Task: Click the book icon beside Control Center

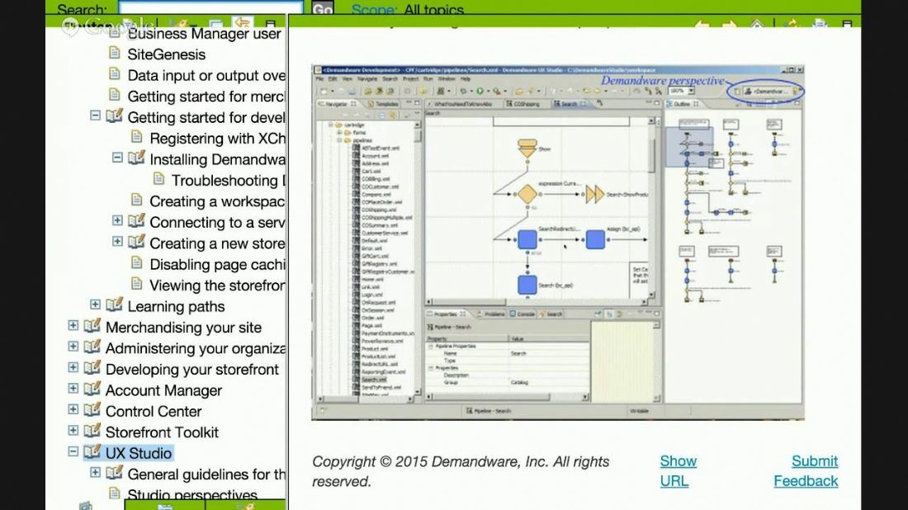Action: pyautogui.click(x=92, y=410)
